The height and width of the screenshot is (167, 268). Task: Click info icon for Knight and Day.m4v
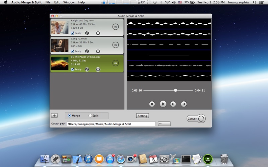tap(87, 33)
